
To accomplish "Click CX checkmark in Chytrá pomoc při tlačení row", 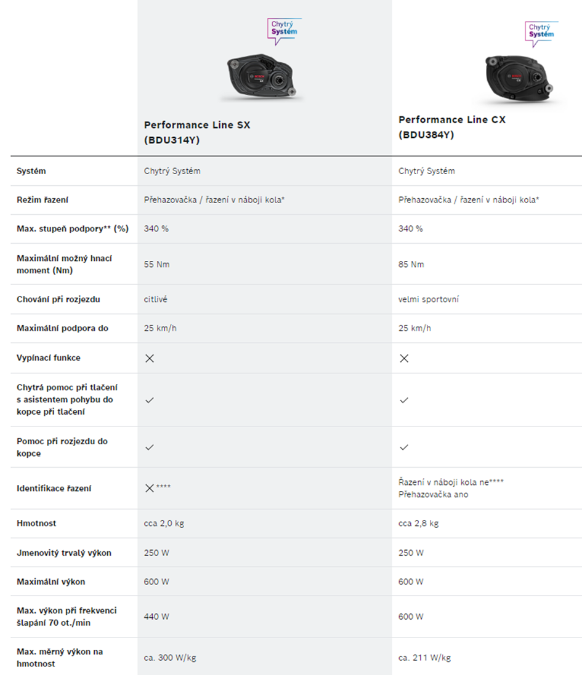I will coord(404,401).
